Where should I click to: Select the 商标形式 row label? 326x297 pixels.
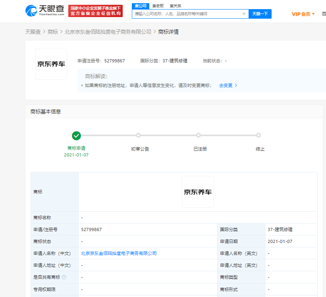229,289
